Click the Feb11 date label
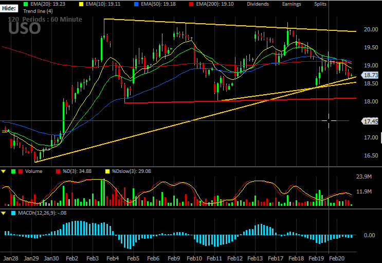The image size is (382, 263). pyautogui.click(x=214, y=258)
